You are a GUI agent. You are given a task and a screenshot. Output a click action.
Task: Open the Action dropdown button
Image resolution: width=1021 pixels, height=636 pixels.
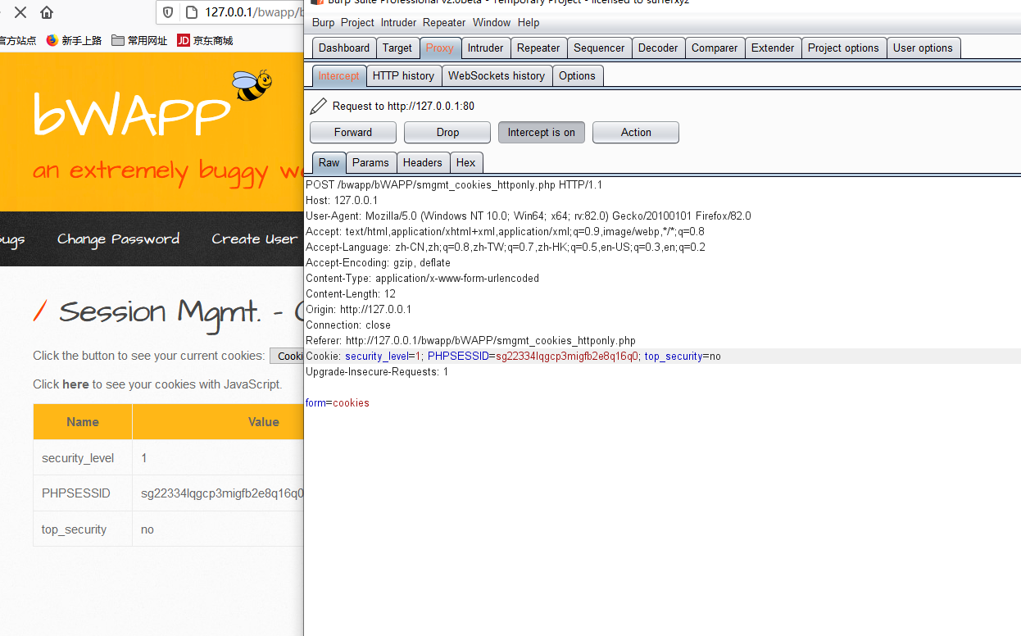(636, 132)
